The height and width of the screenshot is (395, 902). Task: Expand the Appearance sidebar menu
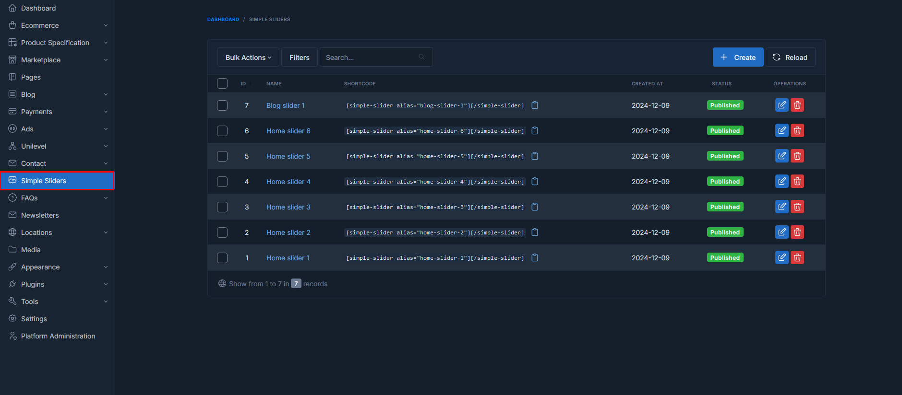(x=58, y=267)
